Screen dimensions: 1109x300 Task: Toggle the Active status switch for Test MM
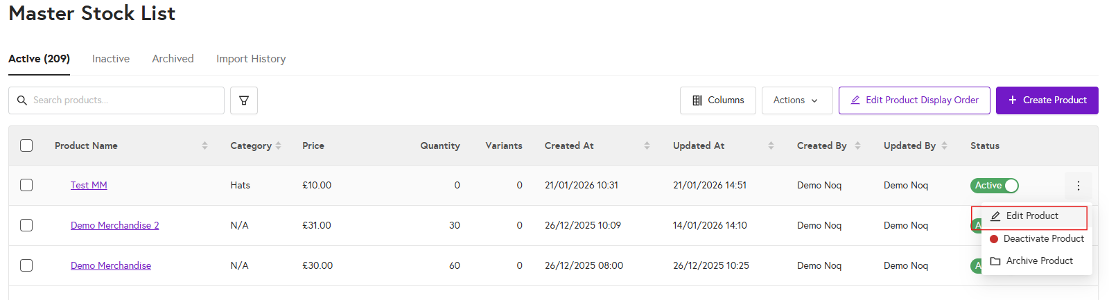(994, 186)
